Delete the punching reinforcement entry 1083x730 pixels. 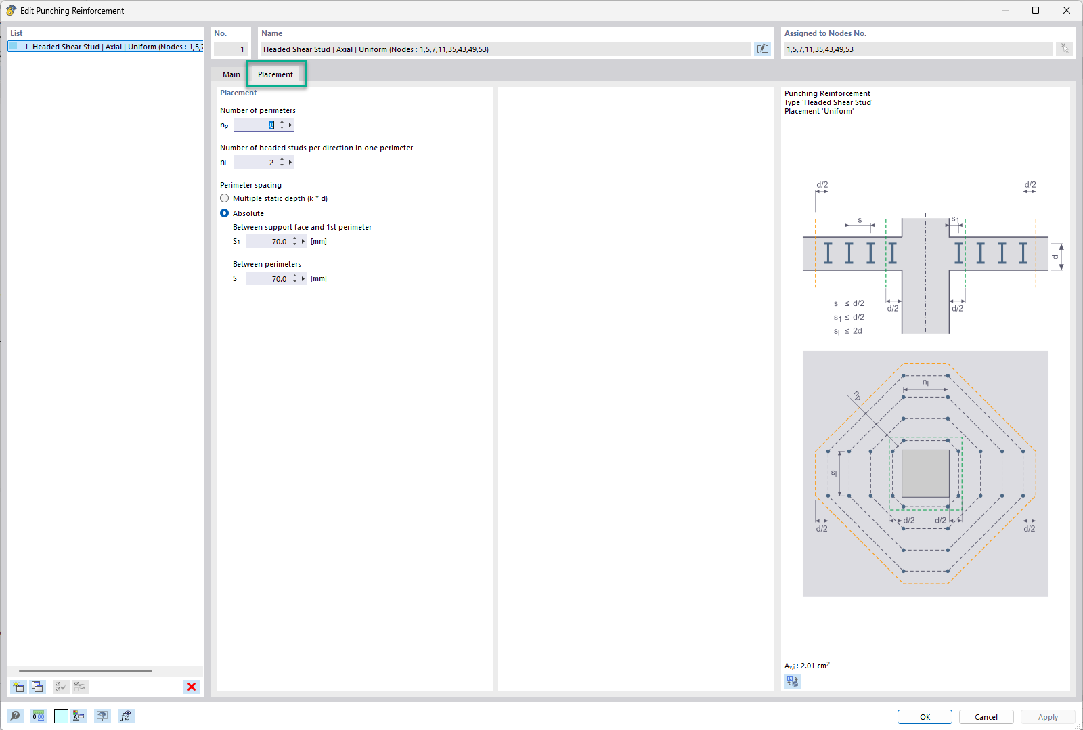pyautogui.click(x=192, y=686)
